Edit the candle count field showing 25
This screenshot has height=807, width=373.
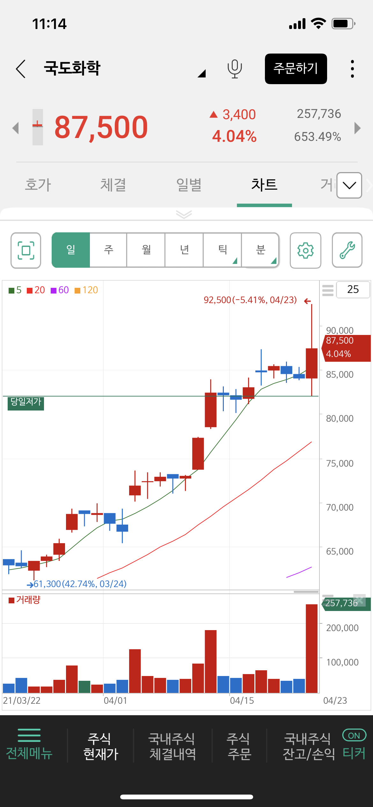coord(353,289)
